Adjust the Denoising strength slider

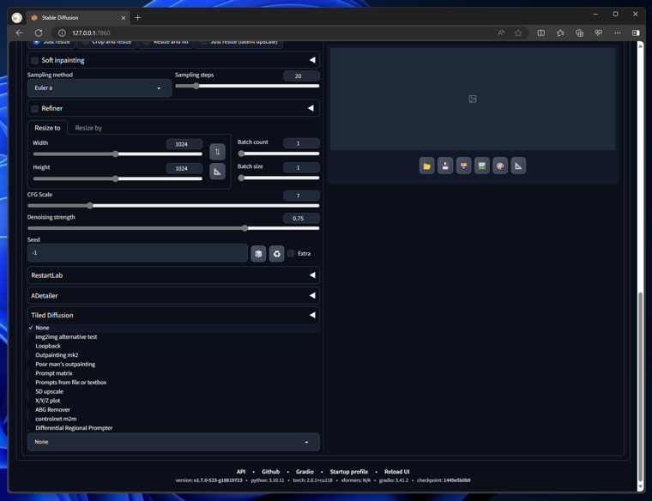click(x=173, y=228)
